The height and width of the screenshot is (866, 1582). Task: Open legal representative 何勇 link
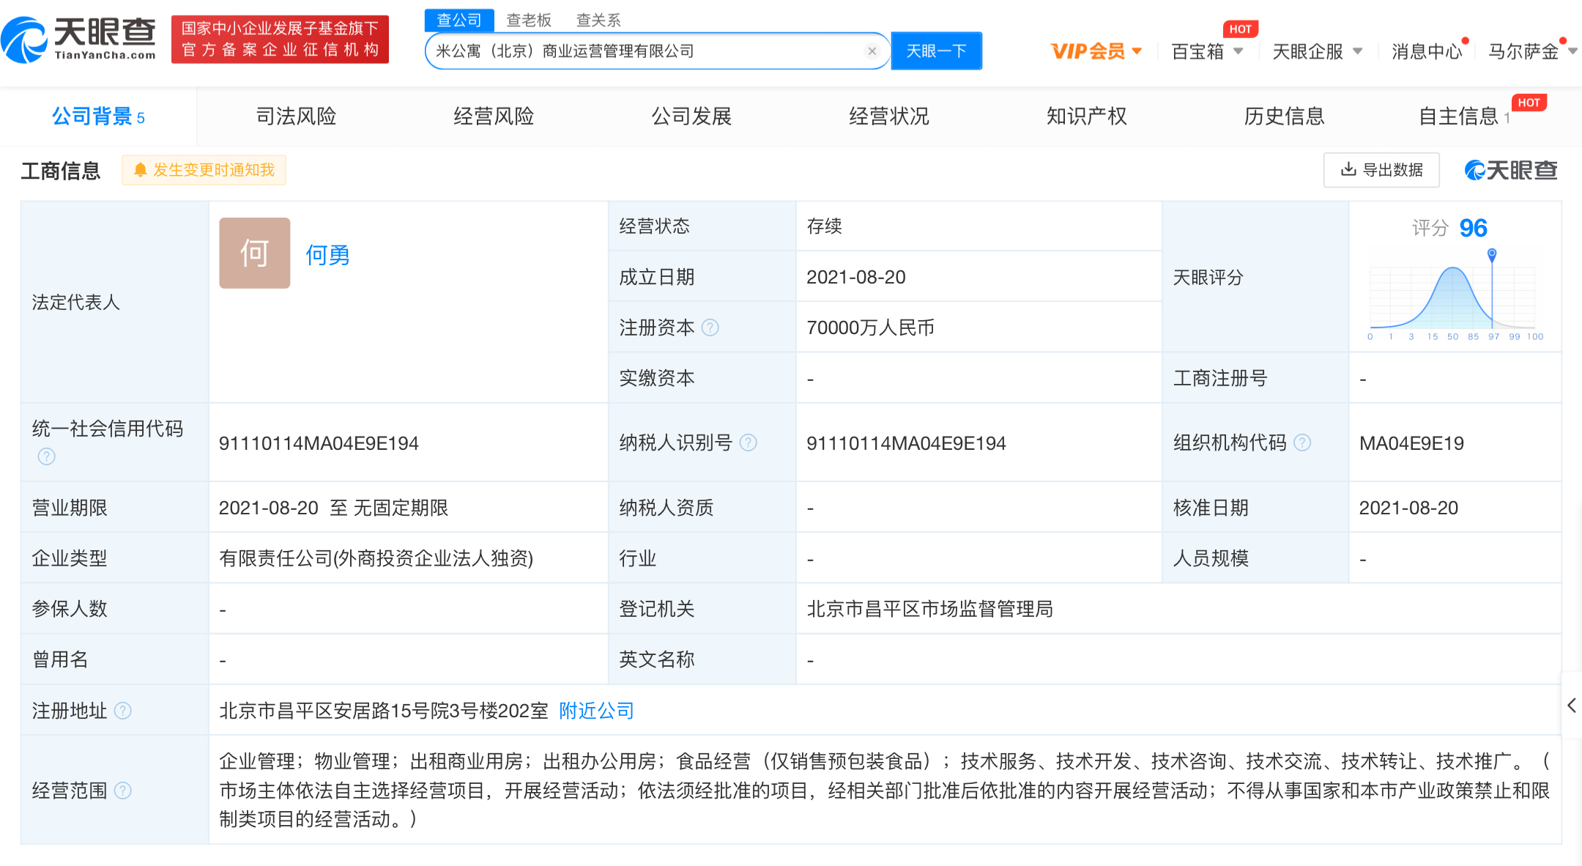pyautogui.click(x=327, y=255)
